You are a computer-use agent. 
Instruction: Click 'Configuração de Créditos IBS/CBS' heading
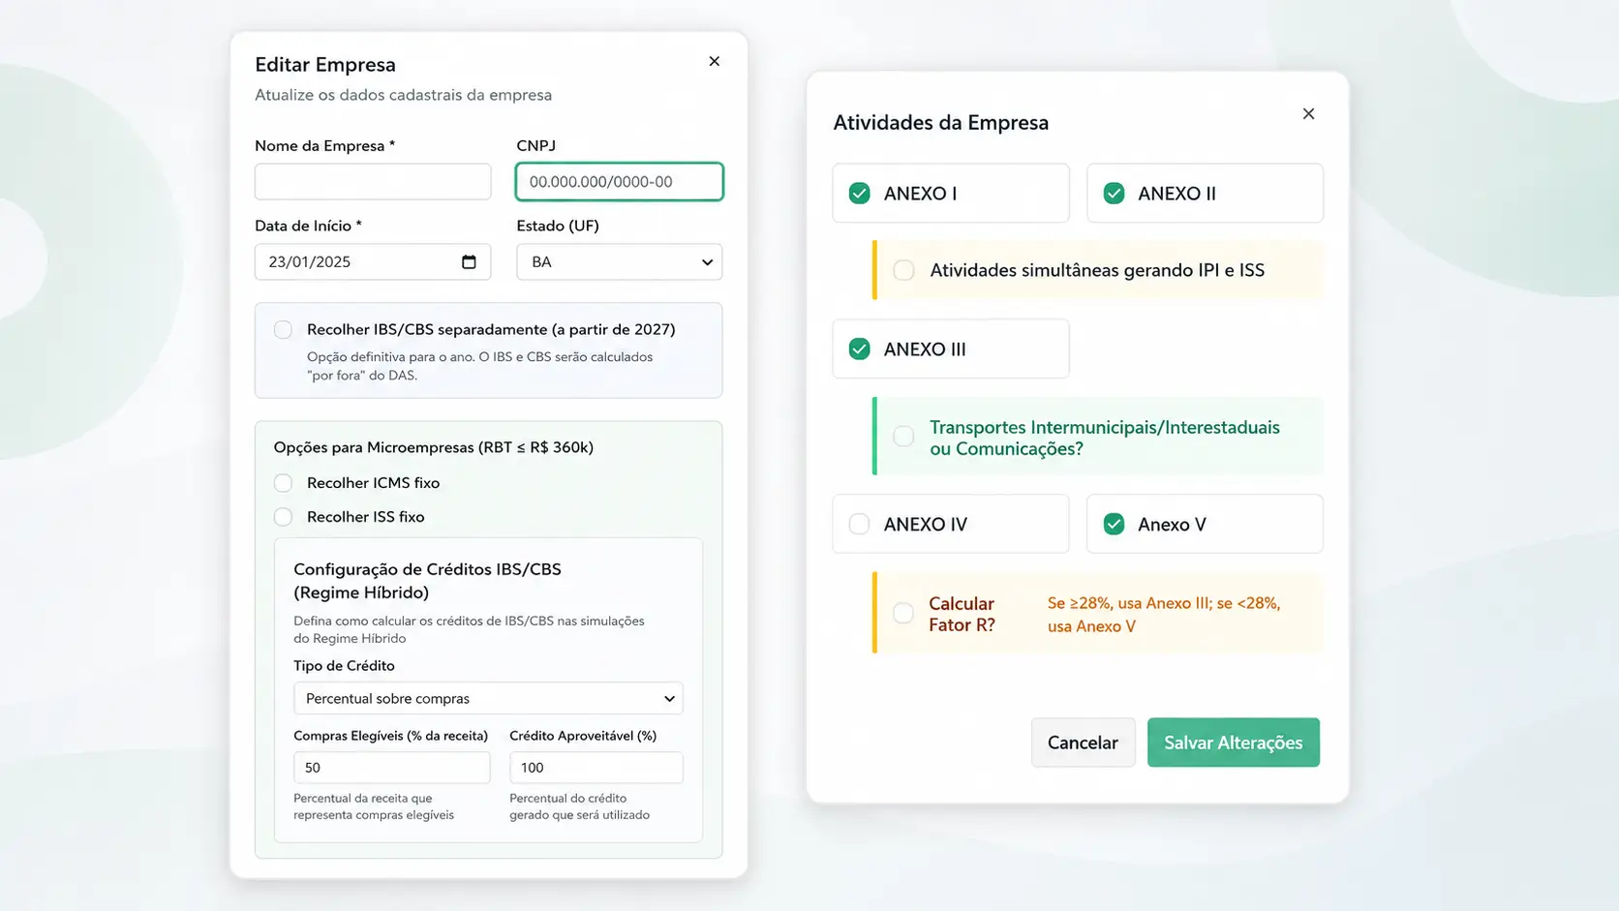(x=427, y=581)
